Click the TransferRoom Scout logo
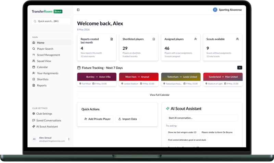The image size is (274, 163). click(47, 12)
